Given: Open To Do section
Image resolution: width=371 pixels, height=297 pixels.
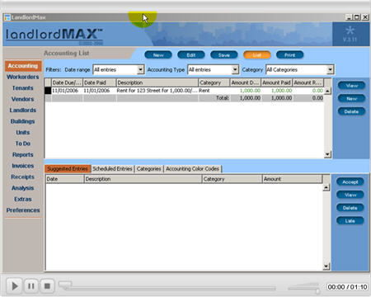Looking at the screenshot, I should [x=23, y=144].
